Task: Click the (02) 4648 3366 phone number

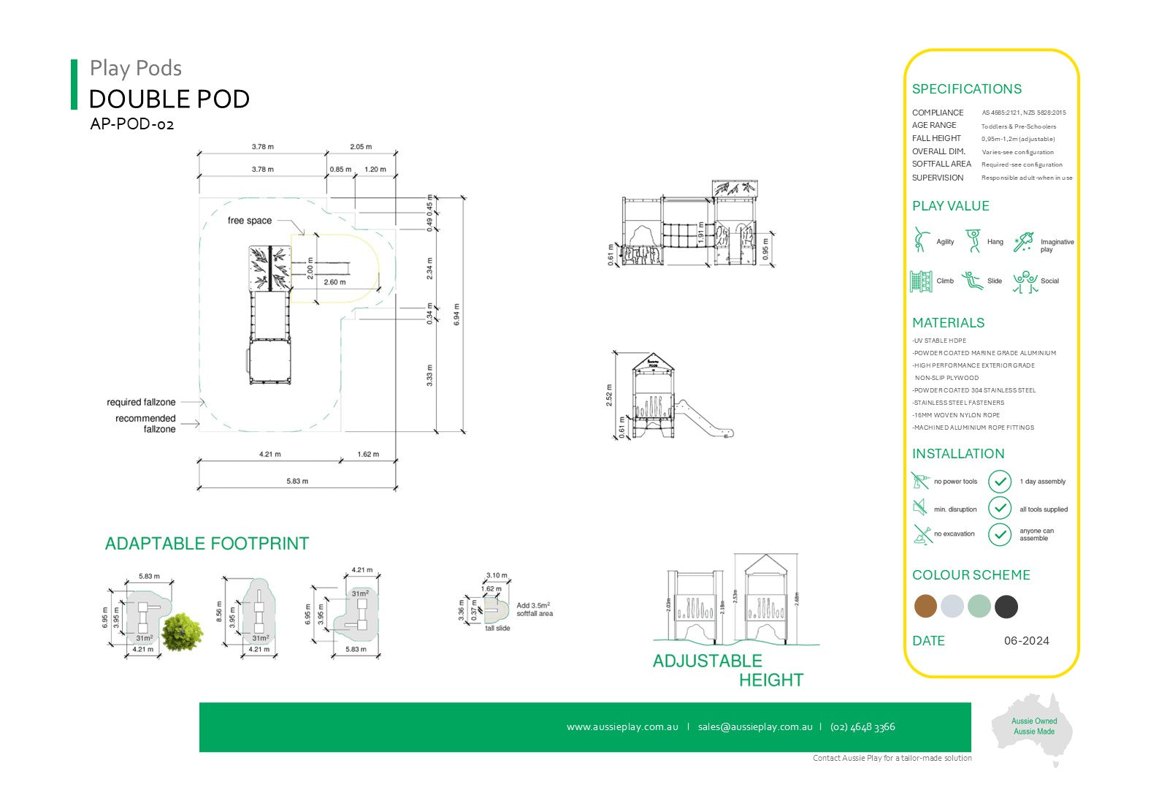Action: tap(862, 727)
